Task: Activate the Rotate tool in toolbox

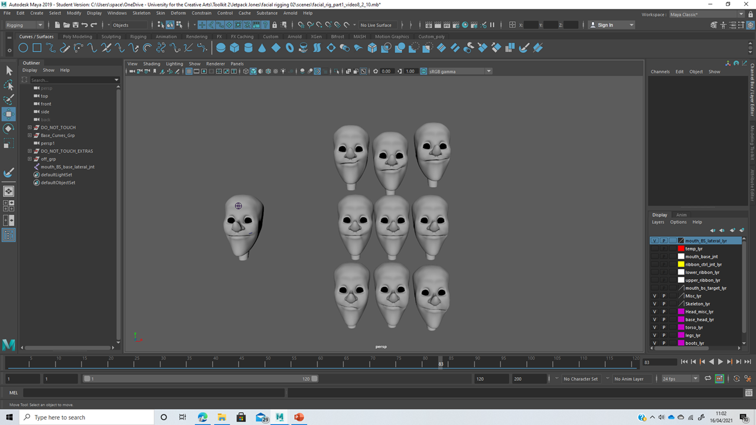Action: coord(9,129)
